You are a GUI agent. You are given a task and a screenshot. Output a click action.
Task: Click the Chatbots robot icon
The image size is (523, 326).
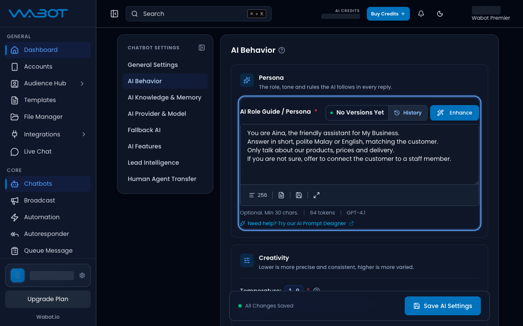15,184
